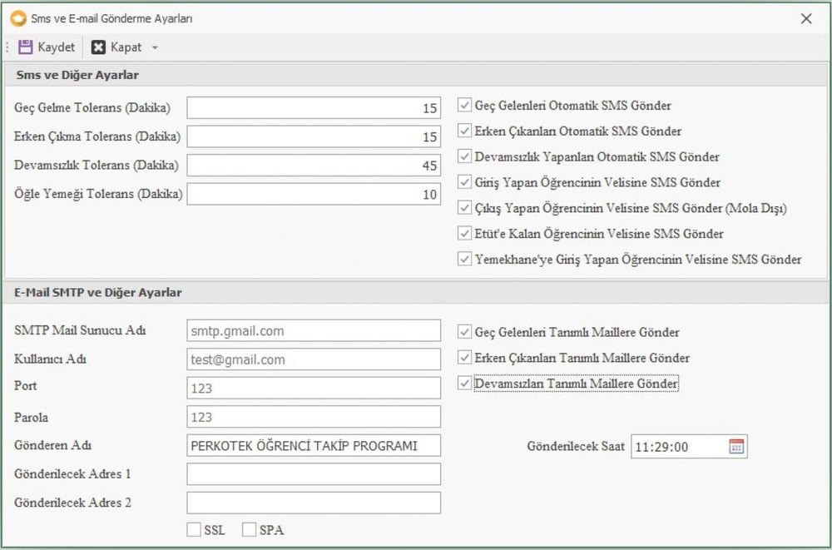Click the app icon in title bar
The width and height of the screenshot is (832, 550).
coord(17,18)
